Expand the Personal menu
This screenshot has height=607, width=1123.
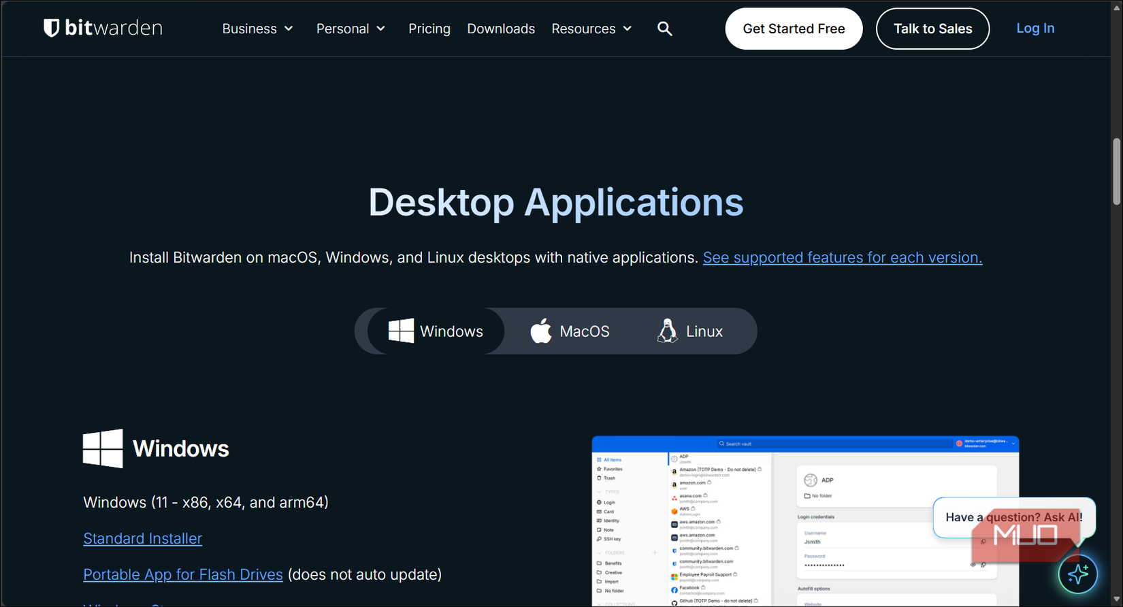point(351,29)
